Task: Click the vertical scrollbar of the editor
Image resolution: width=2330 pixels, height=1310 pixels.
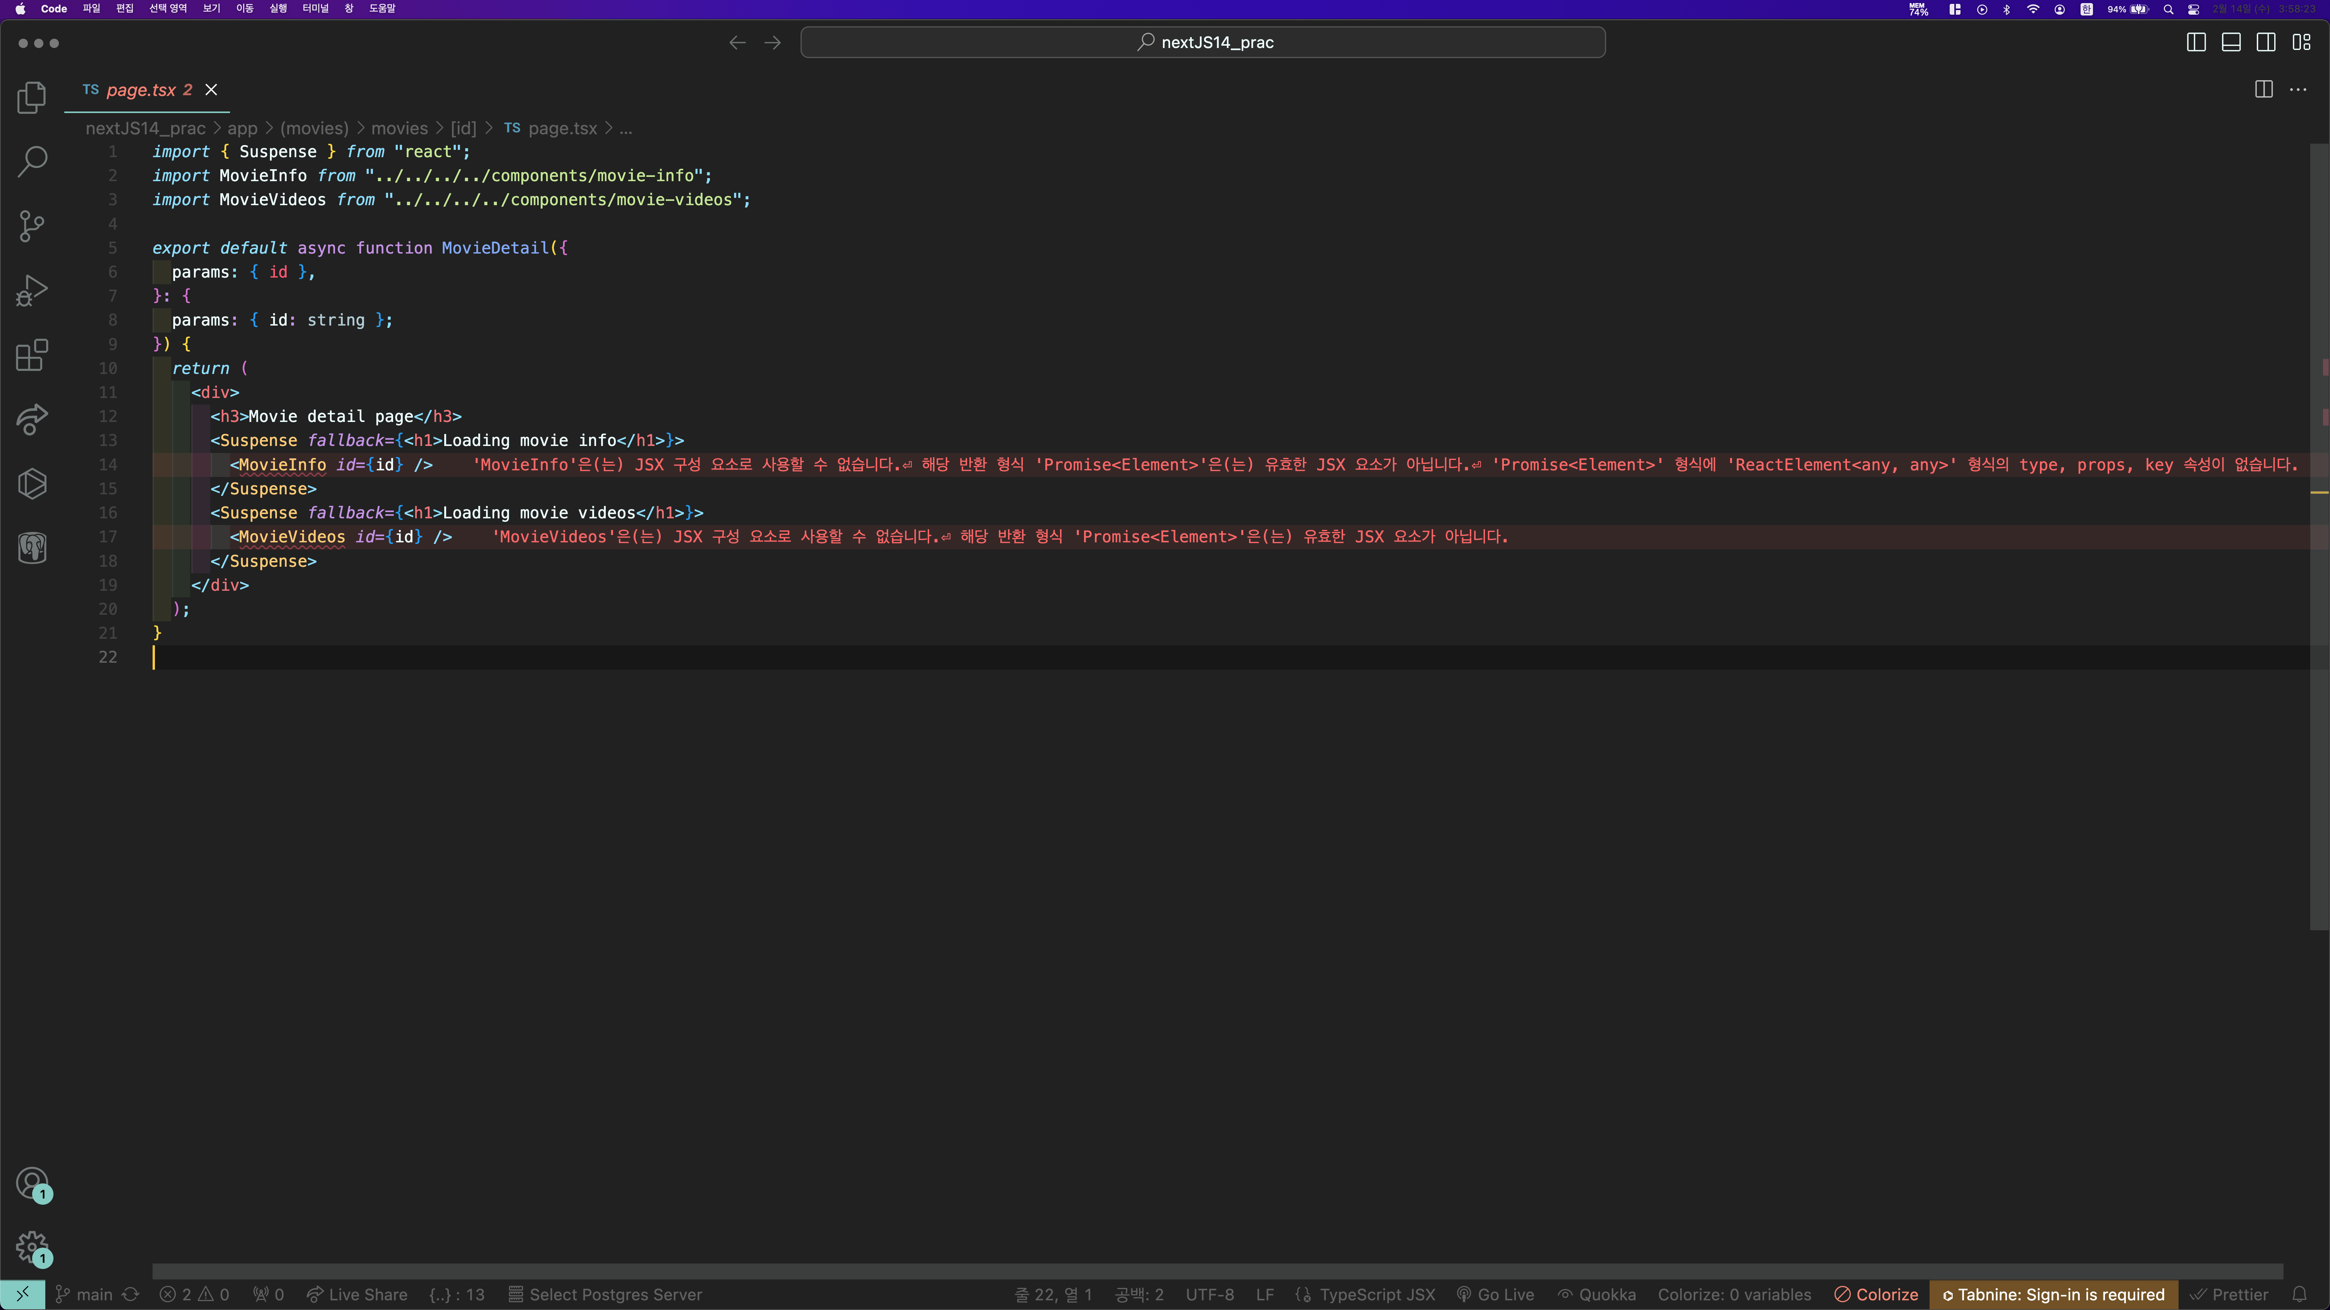Action: pos(2319,536)
